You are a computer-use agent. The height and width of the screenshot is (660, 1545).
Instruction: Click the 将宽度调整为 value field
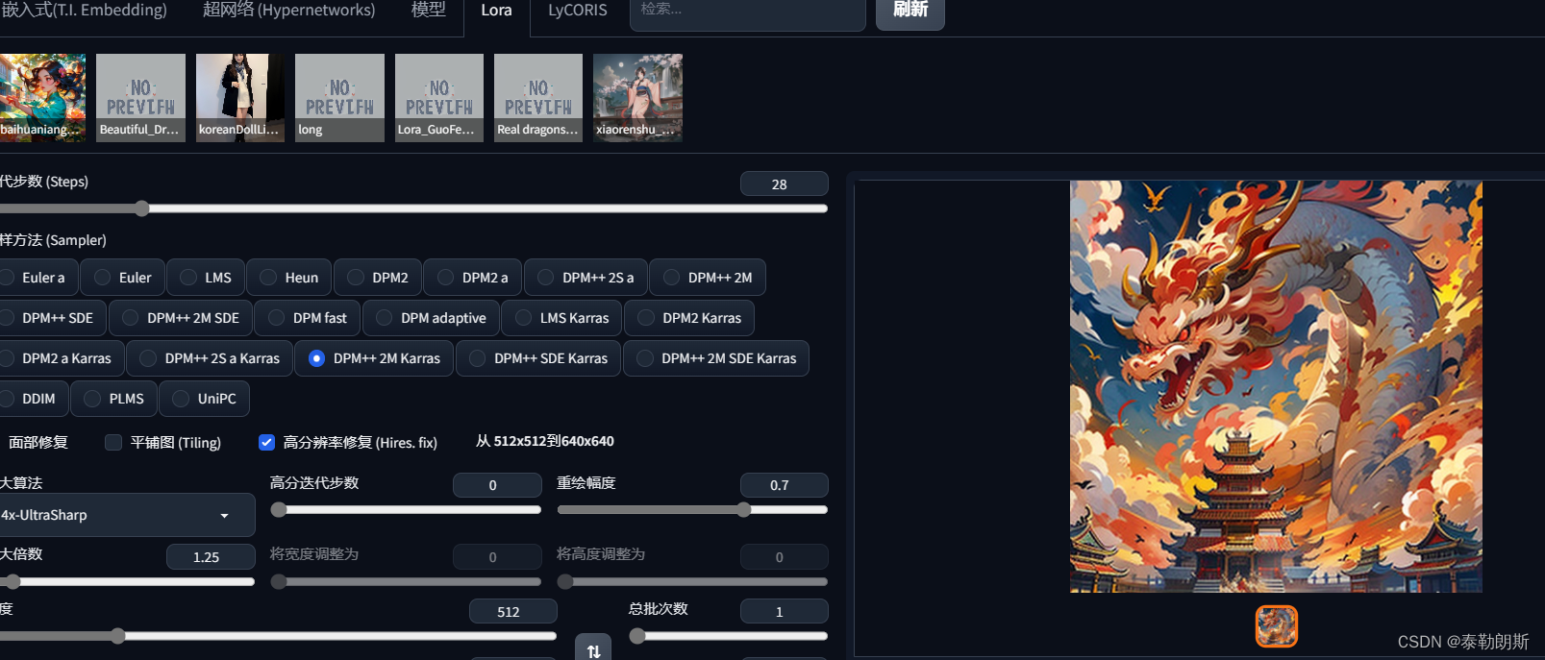tap(497, 556)
